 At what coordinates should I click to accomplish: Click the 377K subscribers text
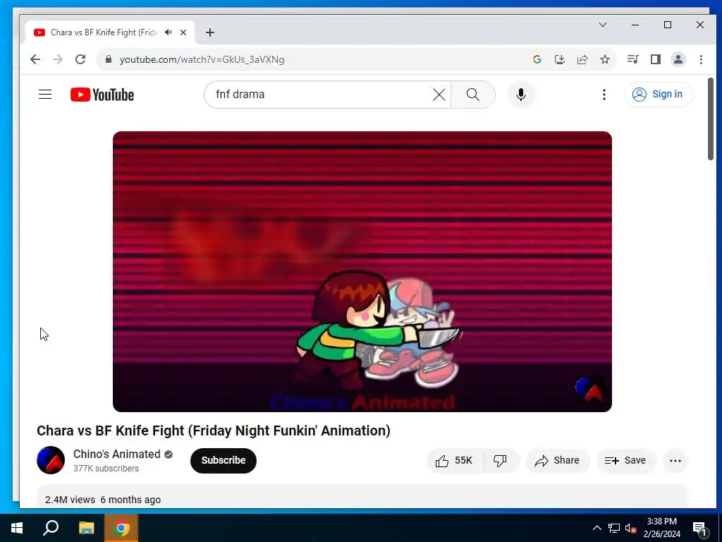click(106, 469)
